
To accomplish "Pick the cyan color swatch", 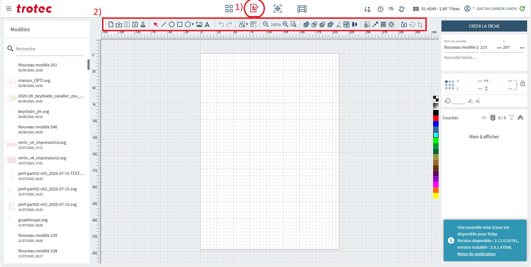I will 436,135.
